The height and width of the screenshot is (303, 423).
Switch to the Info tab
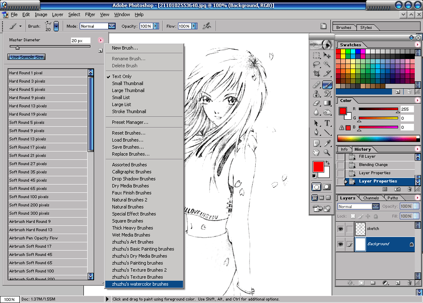[x=344, y=149]
